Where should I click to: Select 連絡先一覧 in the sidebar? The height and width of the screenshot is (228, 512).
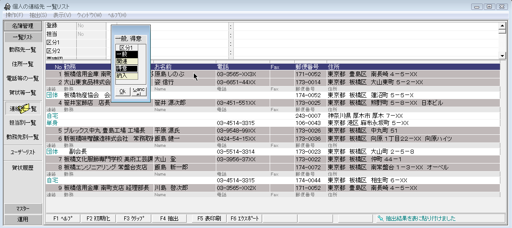click(x=23, y=108)
